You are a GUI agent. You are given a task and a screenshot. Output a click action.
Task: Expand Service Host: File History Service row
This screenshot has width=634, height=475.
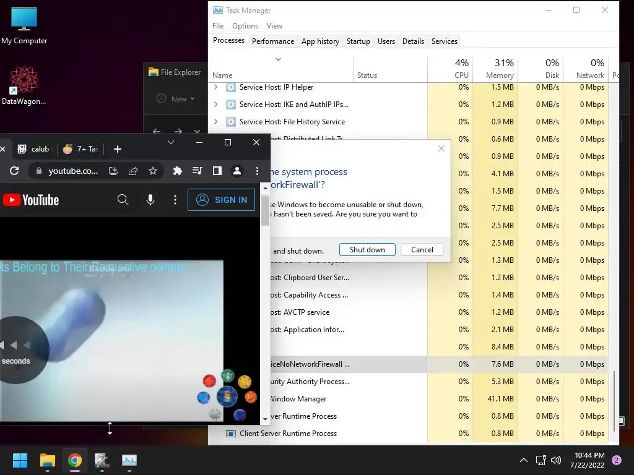point(216,122)
